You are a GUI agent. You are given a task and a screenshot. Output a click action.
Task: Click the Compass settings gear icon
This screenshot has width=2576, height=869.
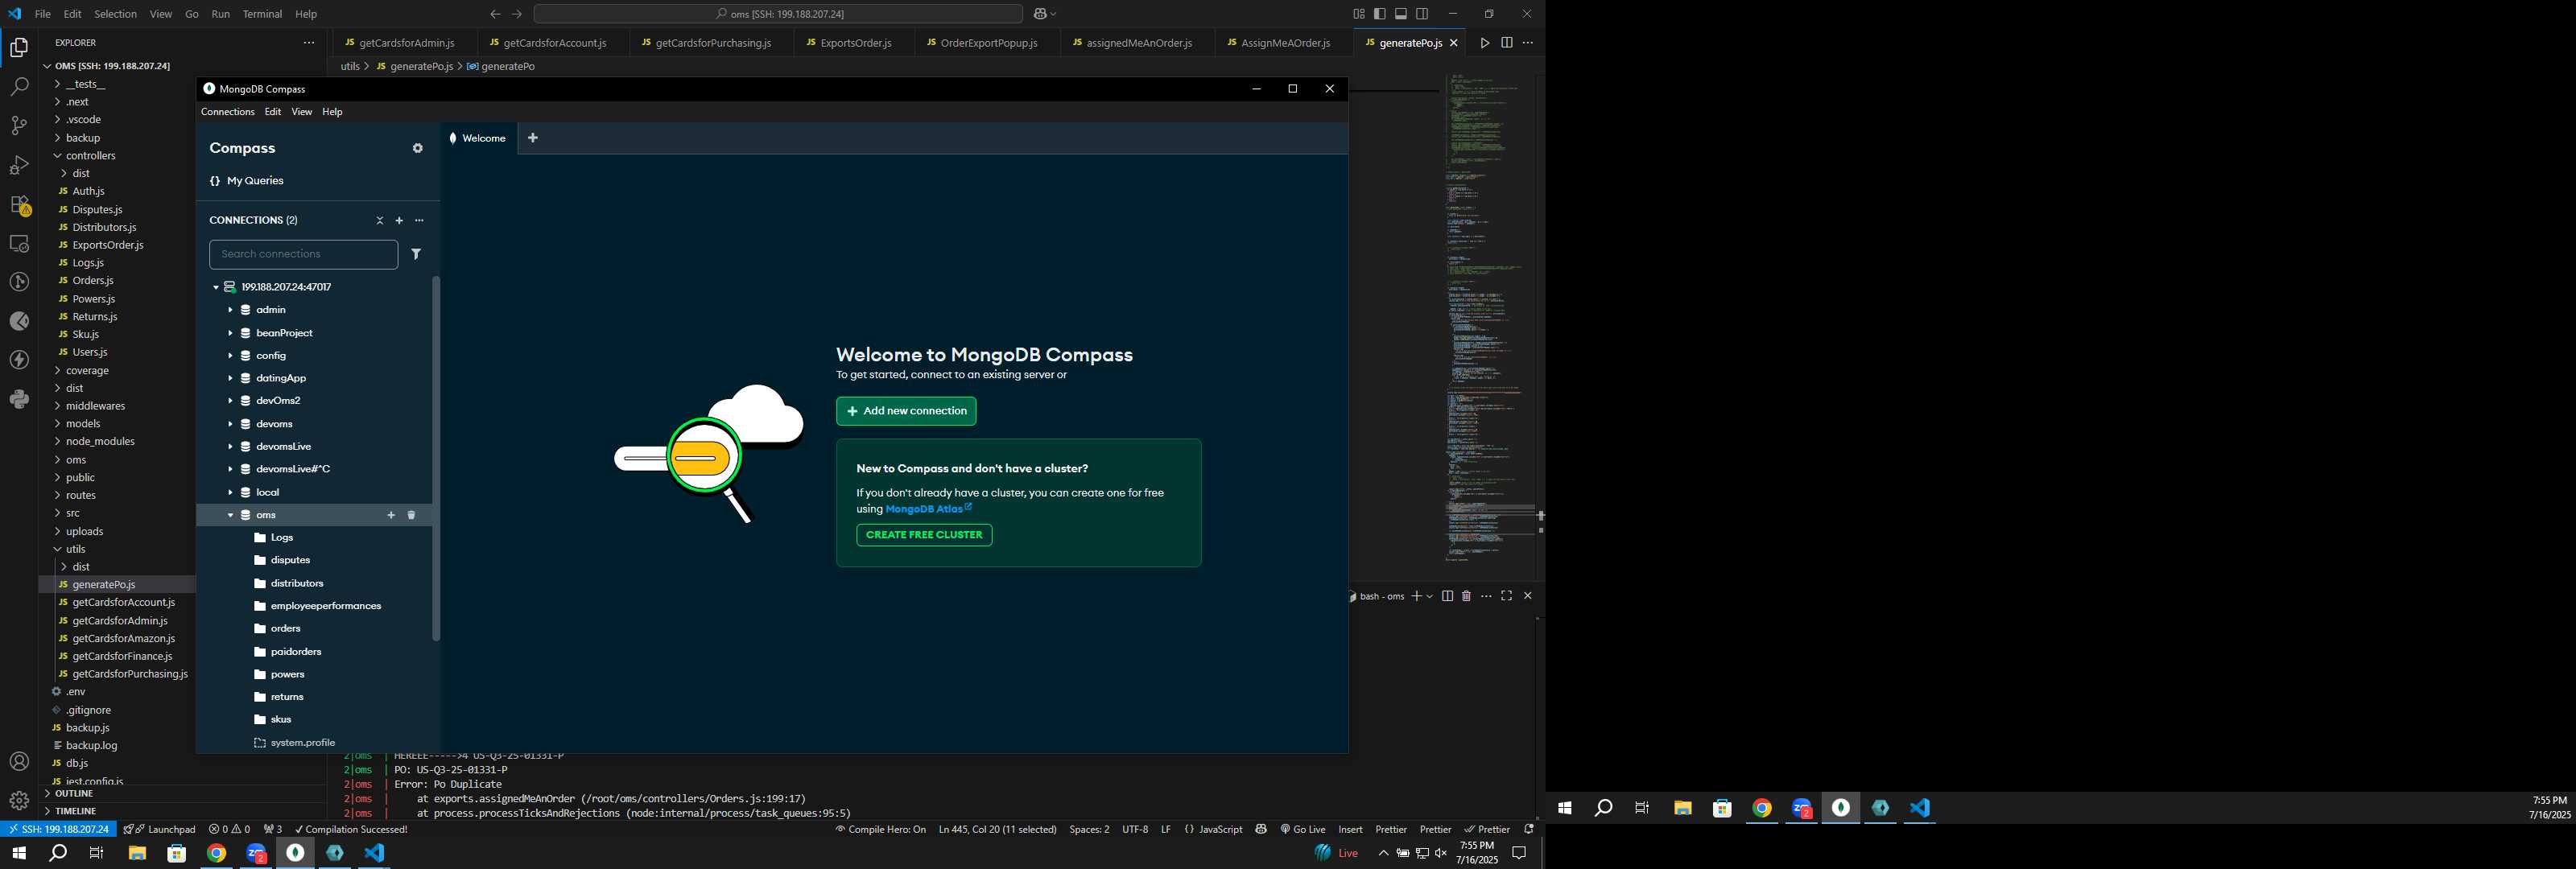(418, 148)
